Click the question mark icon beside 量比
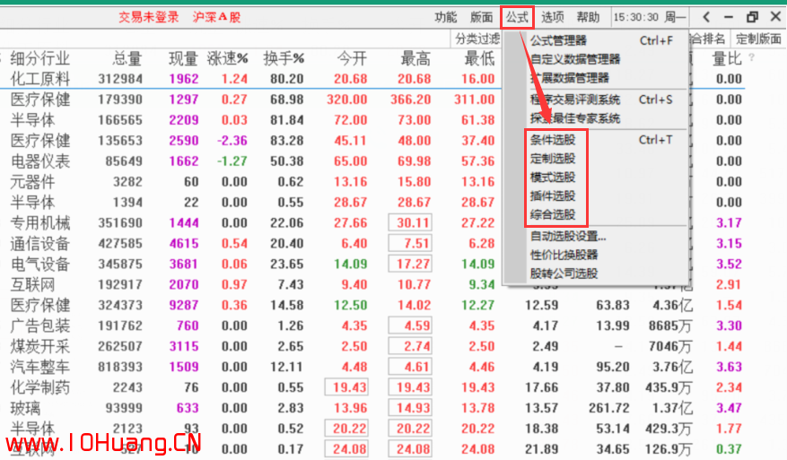787x460 pixels. pyautogui.click(x=751, y=58)
